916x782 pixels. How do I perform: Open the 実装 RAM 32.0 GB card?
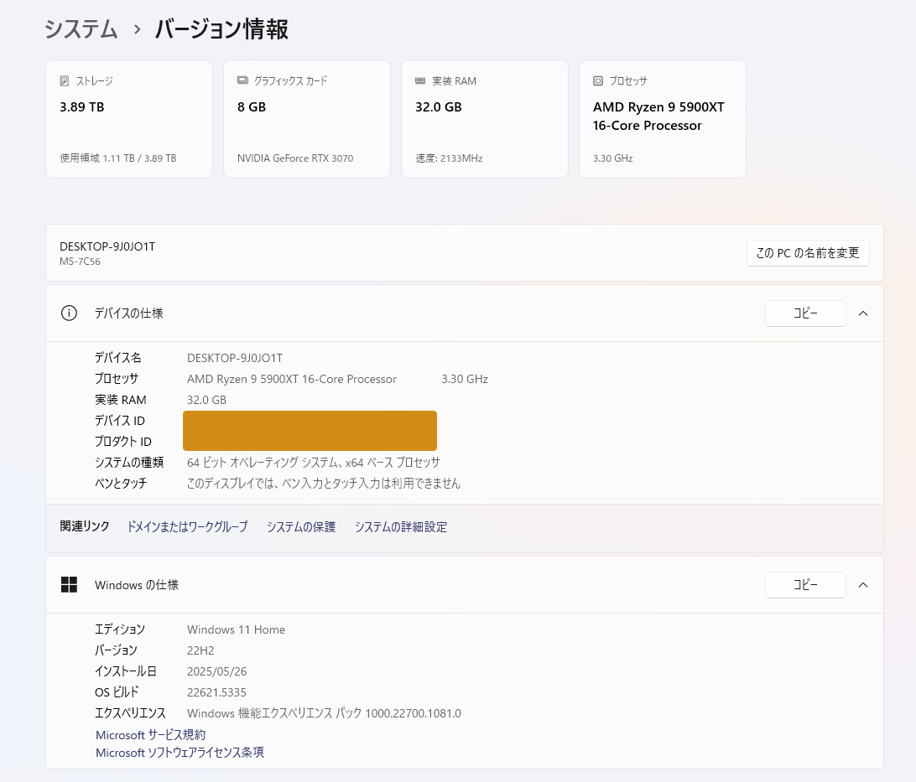(x=485, y=119)
